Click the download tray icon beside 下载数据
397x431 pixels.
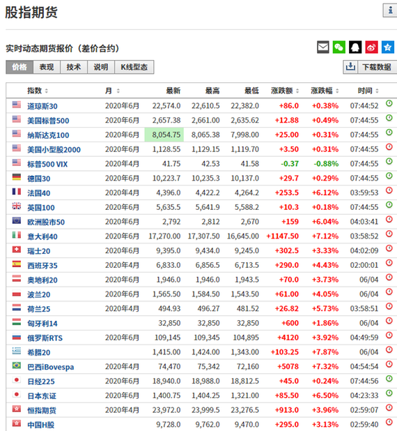point(350,67)
